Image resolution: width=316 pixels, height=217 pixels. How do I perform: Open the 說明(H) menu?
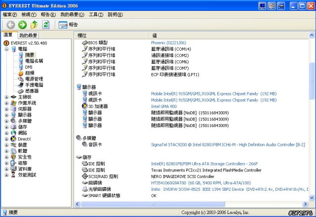click(x=115, y=14)
